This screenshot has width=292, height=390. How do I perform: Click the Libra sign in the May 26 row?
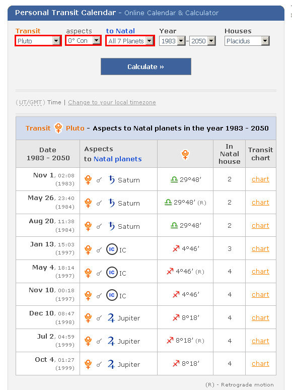click(168, 203)
